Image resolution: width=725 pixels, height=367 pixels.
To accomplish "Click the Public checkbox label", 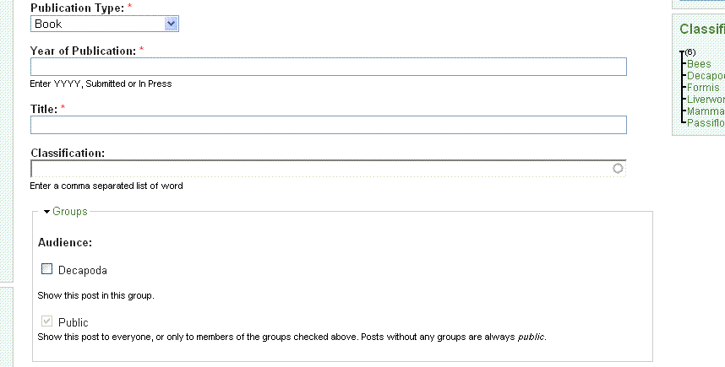I will (73, 322).
